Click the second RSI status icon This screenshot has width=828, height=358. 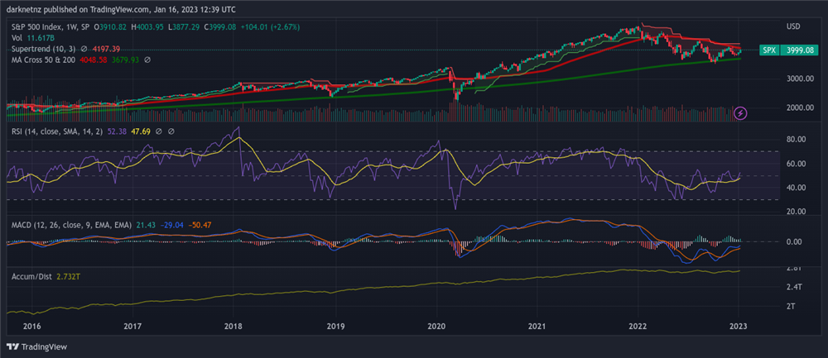(171, 131)
